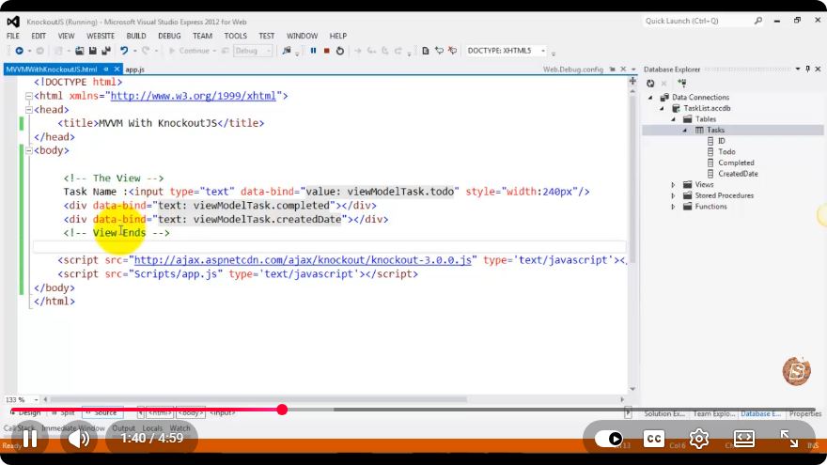The image size is (827, 465).
Task: Click the Refresh icon in Database Explorer
Action: pyautogui.click(x=650, y=84)
